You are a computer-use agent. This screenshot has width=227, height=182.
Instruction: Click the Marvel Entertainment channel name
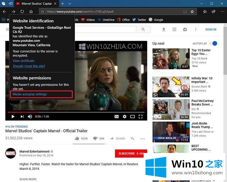(34, 152)
